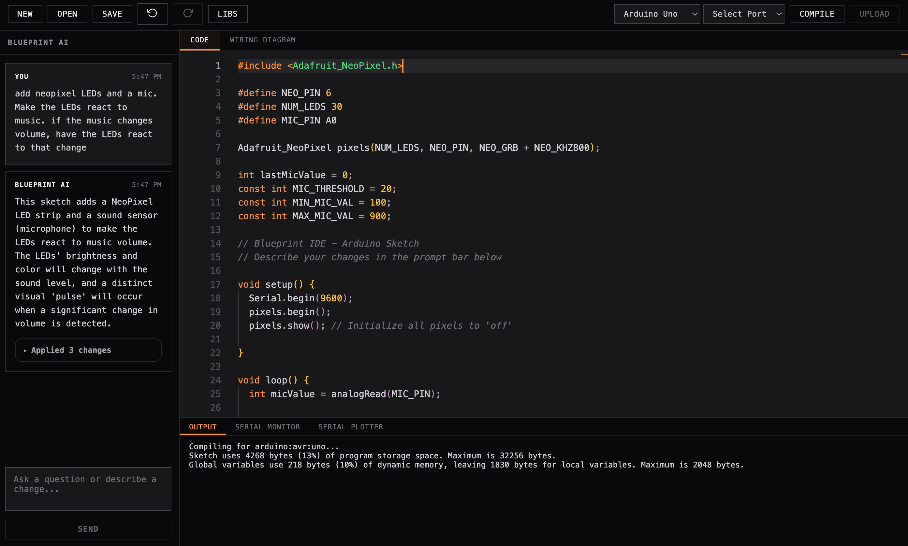The width and height of the screenshot is (908, 546).
Task: Click the Adafruit_NeoPixel pixels declaration line
Action: [419, 148]
